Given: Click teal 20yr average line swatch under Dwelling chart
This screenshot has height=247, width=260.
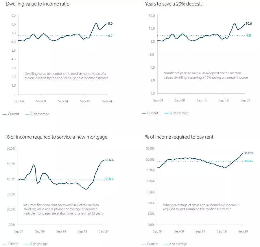Looking at the screenshot, I should click(27, 114).
